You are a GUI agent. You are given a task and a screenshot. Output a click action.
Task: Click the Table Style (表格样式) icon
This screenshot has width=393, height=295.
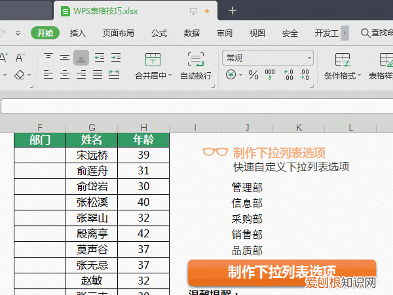click(386, 60)
